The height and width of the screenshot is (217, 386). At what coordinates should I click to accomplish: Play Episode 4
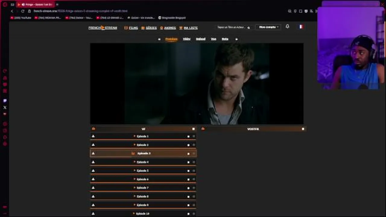(x=143, y=162)
